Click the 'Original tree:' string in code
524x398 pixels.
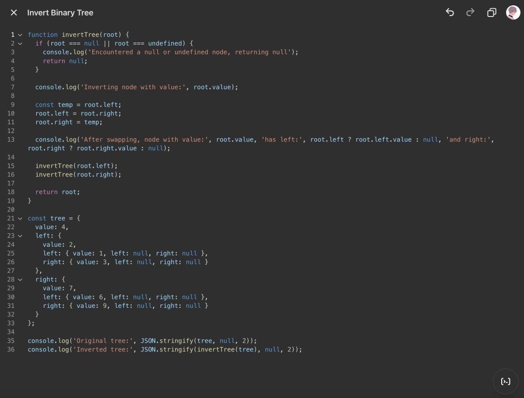click(x=102, y=341)
